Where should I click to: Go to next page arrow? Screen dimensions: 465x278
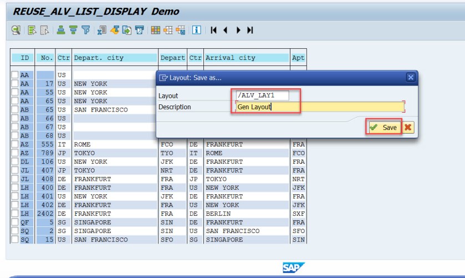point(238,30)
